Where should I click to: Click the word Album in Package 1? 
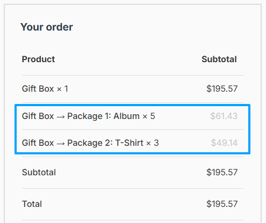(126, 116)
